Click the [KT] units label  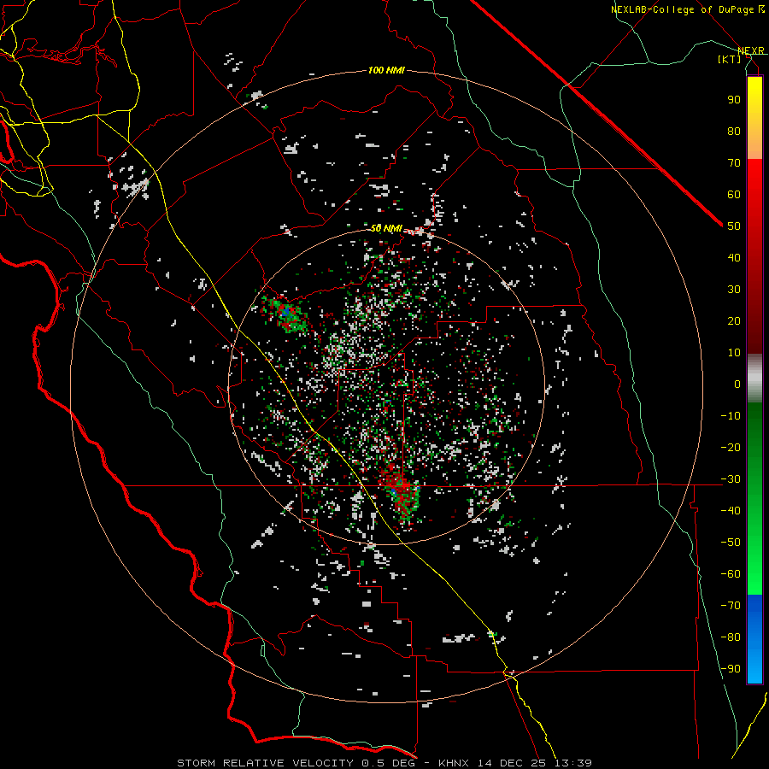click(730, 59)
